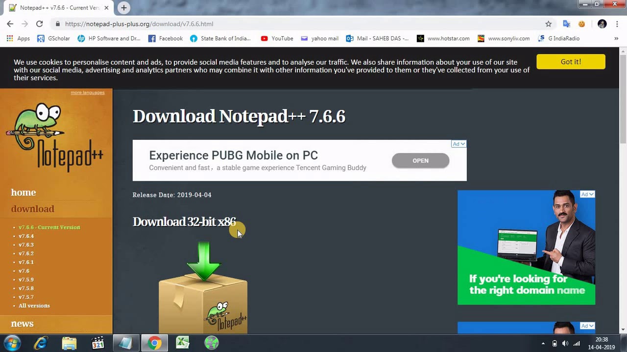
Task: Select the v7.5.9 version link
Action: click(x=26, y=280)
